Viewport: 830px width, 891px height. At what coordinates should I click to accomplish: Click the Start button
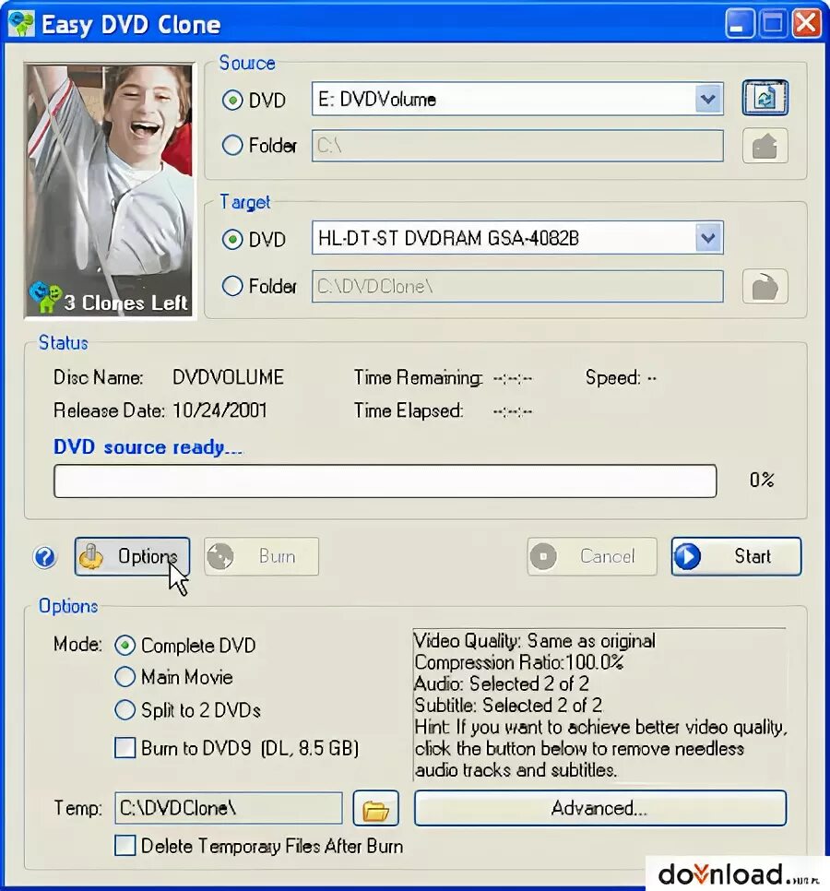point(736,556)
